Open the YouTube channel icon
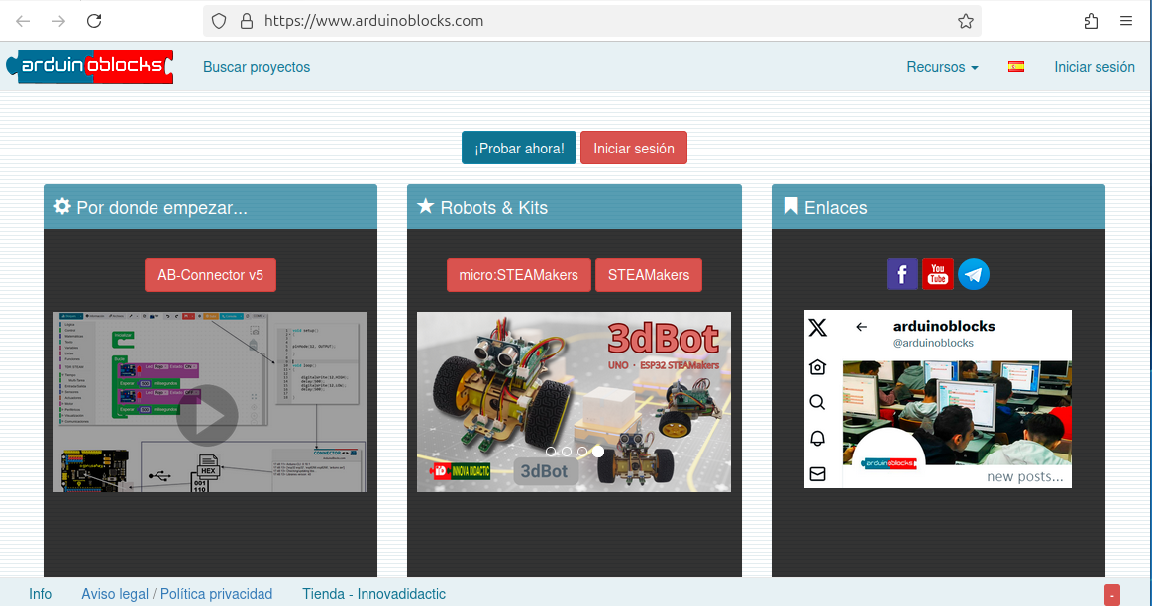 [x=937, y=274]
